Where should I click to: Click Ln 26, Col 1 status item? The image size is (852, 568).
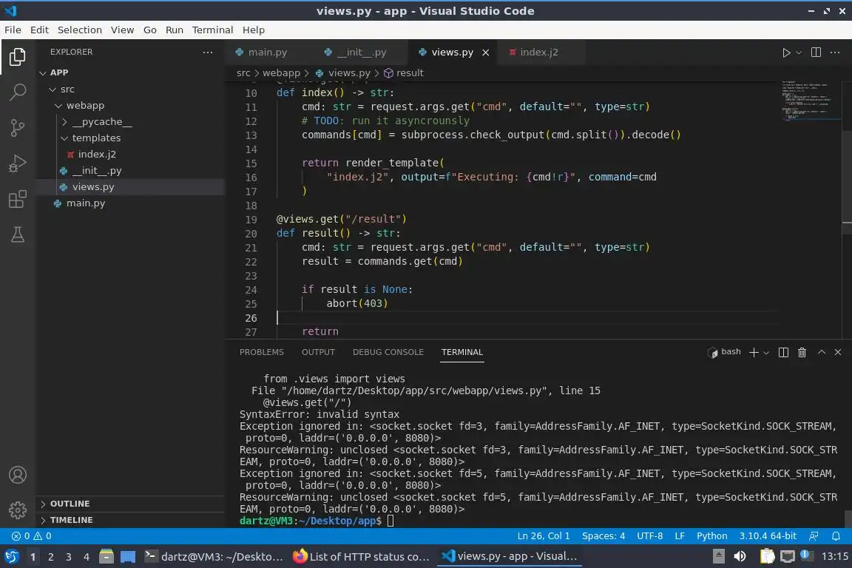pyautogui.click(x=544, y=536)
